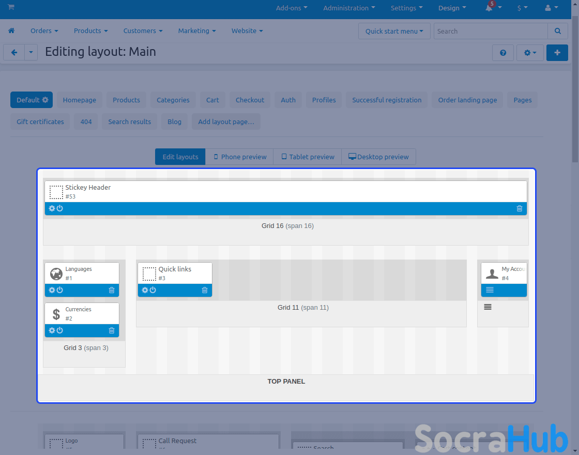Open the notifications bell icon

[x=489, y=8]
